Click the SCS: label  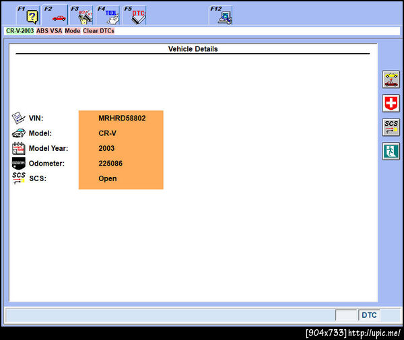point(38,179)
